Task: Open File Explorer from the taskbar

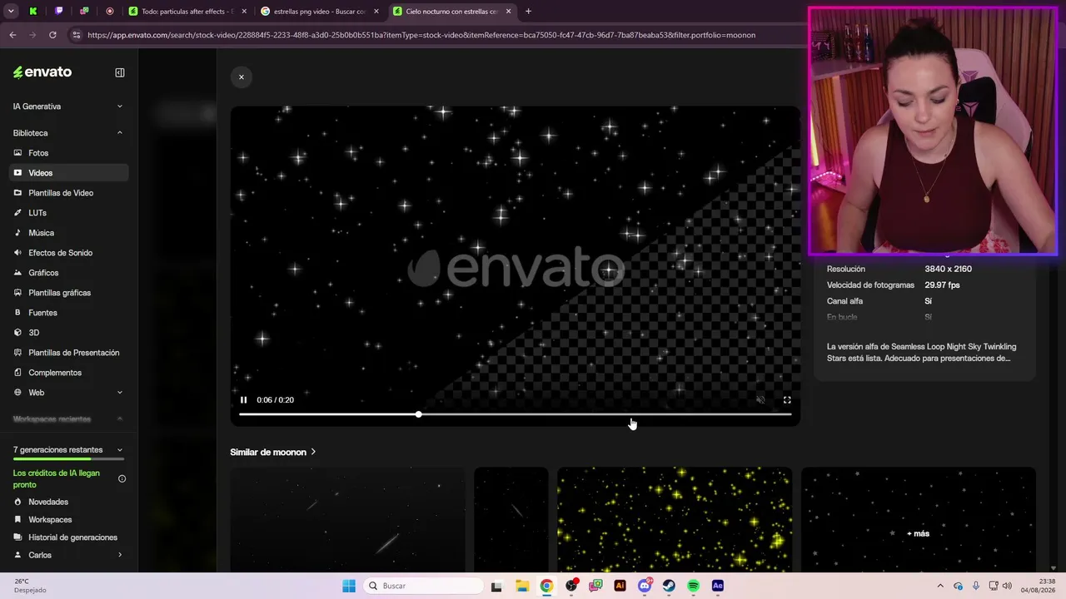Action: pos(521,586)
